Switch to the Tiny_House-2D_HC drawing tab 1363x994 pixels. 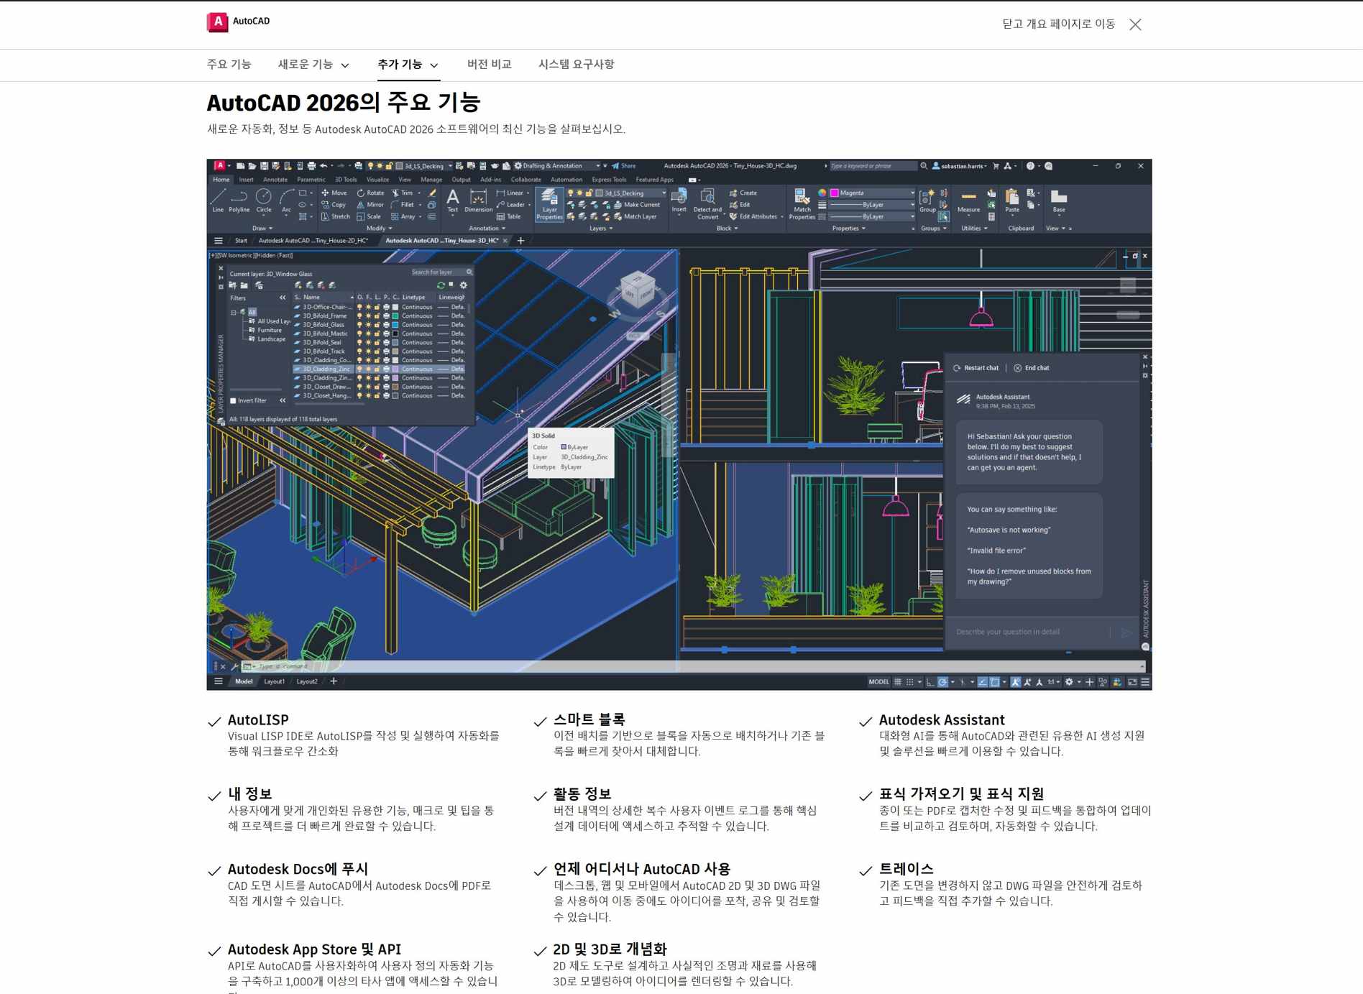(x=313, y=241)
